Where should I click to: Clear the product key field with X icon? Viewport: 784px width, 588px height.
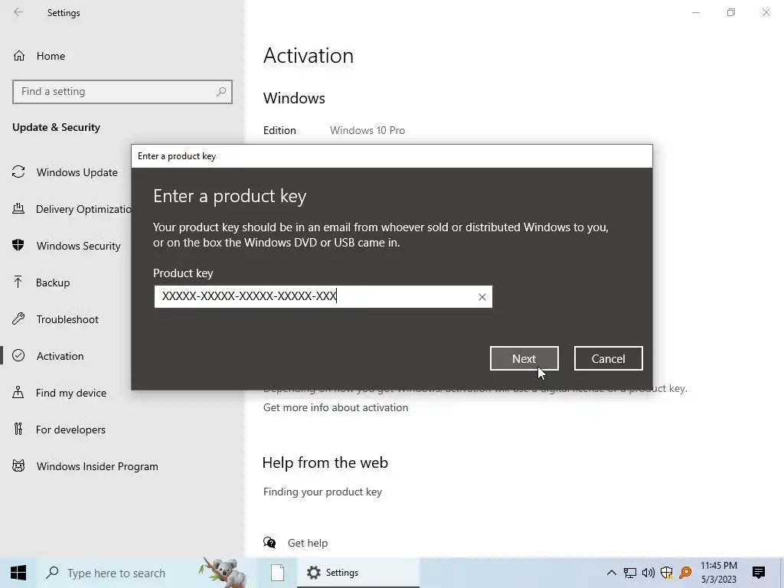pos(482,297)
